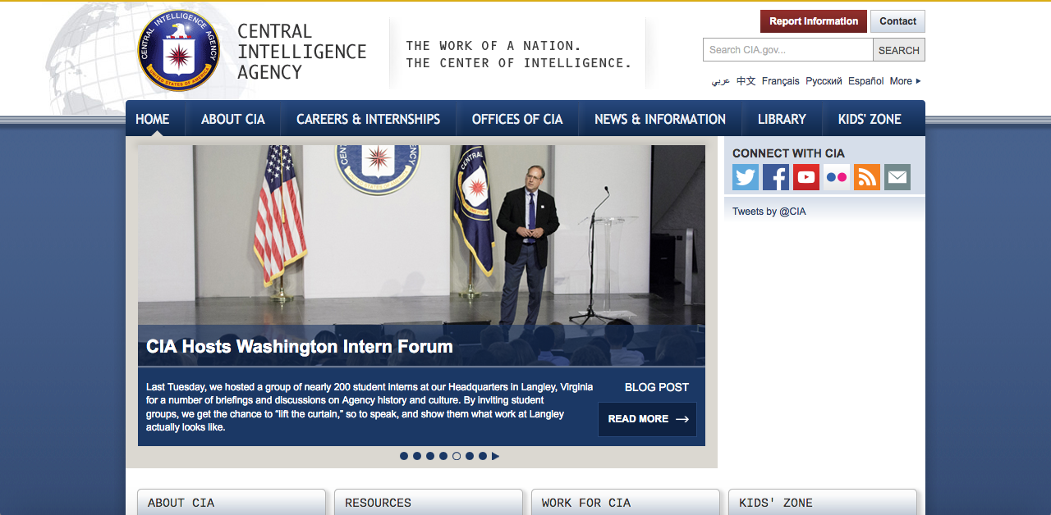Expand the RESOURCES footer panel
The image size is (1051, 515).
pyautogui.click(x=429, y=502)
